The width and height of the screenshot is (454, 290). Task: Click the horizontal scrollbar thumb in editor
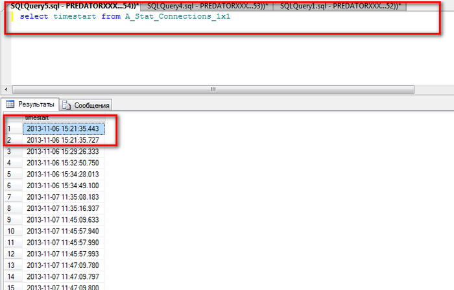click(212, 89)
